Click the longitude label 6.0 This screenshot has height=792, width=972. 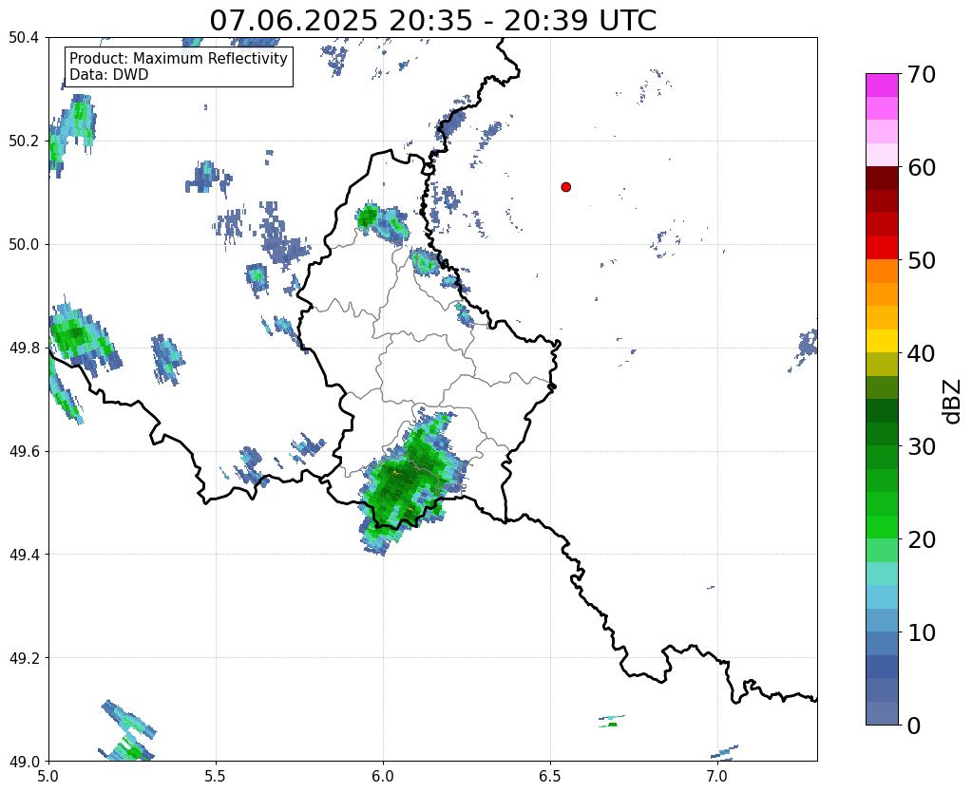(x=383, y=776)
